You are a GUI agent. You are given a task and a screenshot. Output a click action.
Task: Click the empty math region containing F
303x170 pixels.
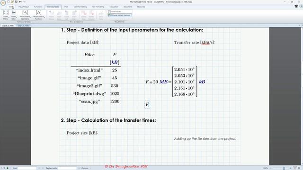pyautogui.click(x=147, y=104)
